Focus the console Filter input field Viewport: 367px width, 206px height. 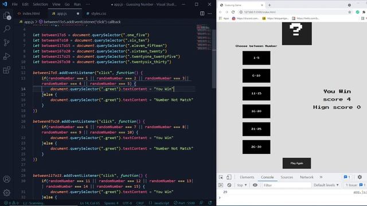tap(287, 185)
